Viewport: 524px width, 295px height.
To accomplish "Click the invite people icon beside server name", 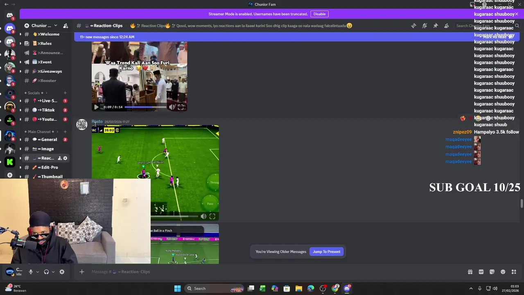I will [x=65, y=25].
